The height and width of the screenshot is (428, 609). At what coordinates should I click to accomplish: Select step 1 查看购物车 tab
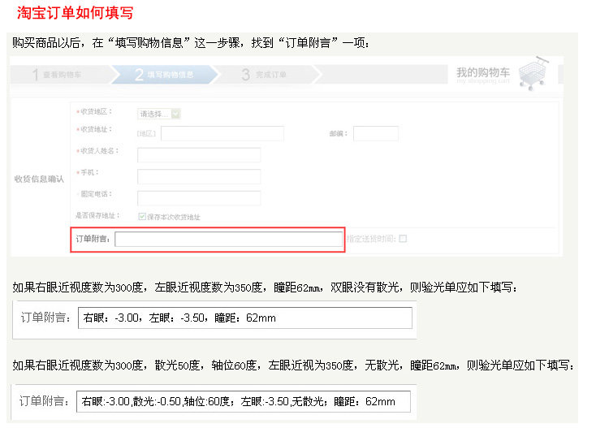point(61,74)
